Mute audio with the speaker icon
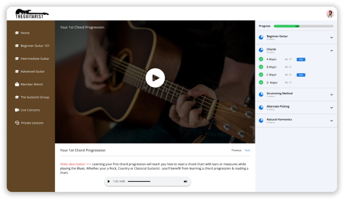This screenshot has width=344, height=200. pos(186,181)
